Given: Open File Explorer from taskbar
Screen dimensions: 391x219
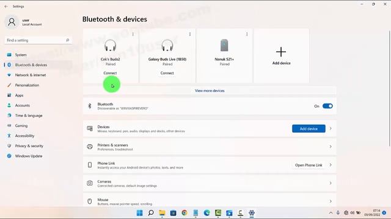Looking at the screenshot, I should point(162,213).
